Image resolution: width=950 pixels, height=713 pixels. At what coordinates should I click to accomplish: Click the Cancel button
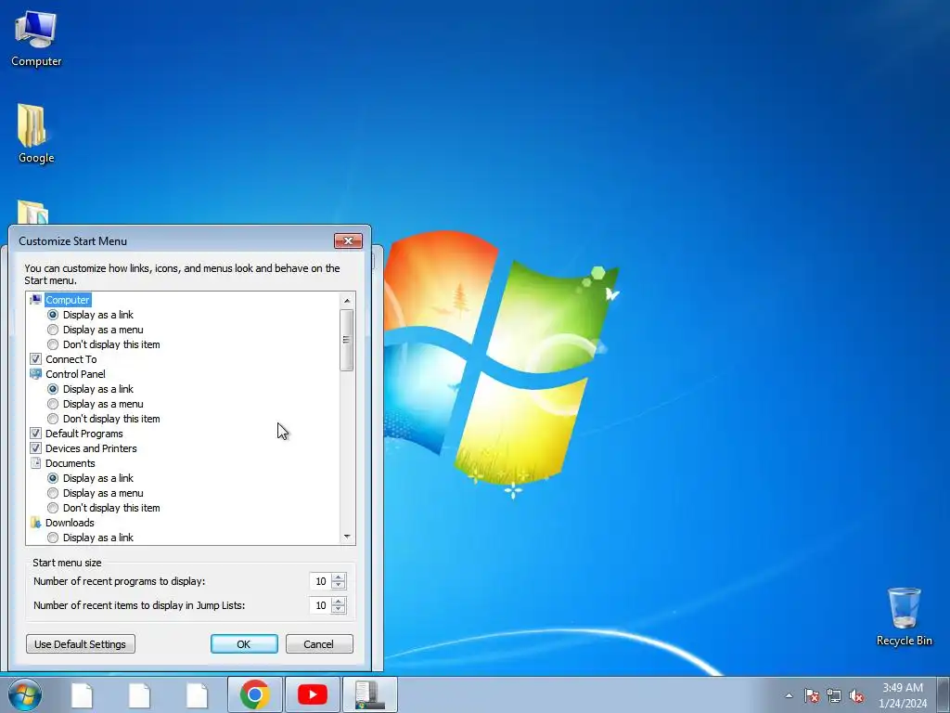coord(319,644)
